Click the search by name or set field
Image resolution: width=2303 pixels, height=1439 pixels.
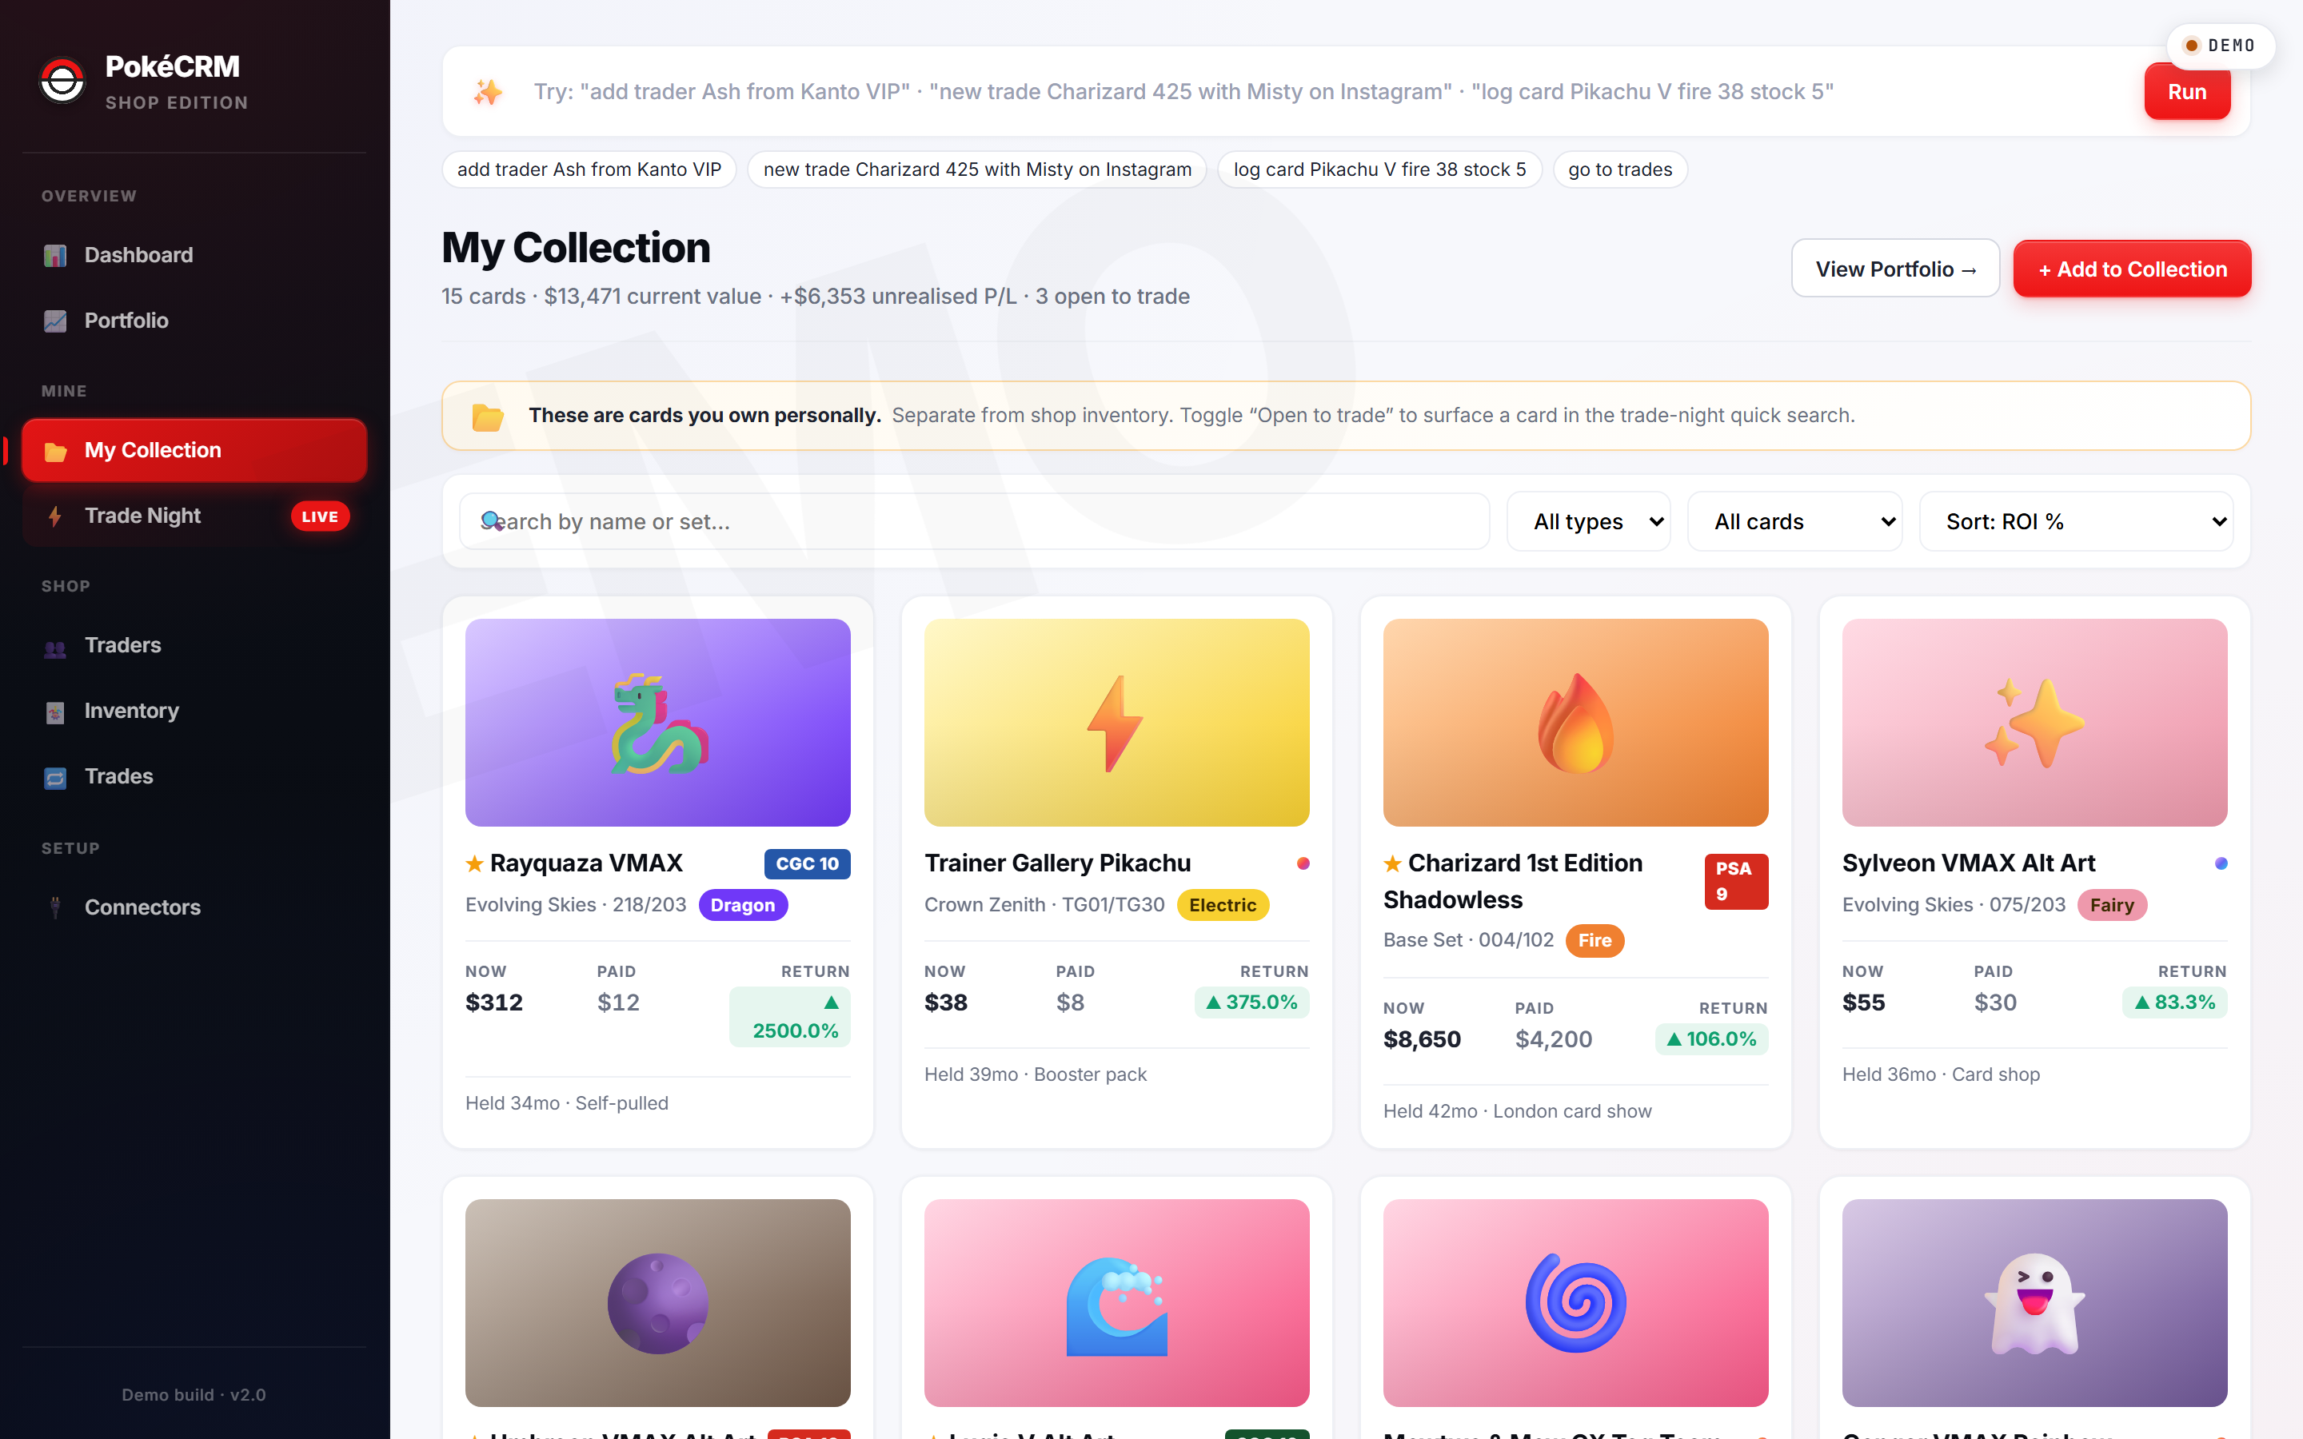click(x=975, y=521)
